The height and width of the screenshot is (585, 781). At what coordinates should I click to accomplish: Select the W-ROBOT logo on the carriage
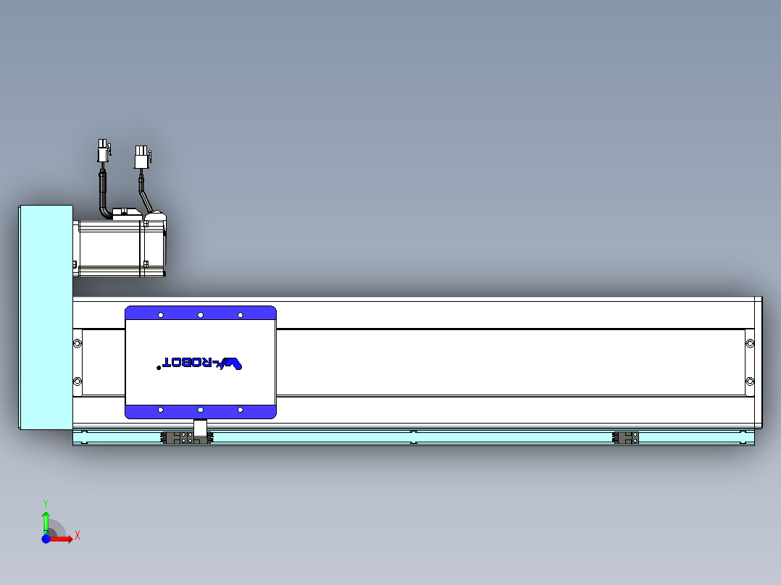tap(202, 363)
